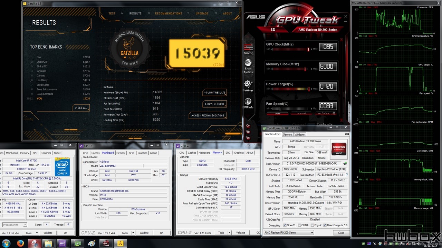Click the Bus Interface question mark icon
This screenshot has height=248, width=442.
pyautogui.click(x=347, y=175)
